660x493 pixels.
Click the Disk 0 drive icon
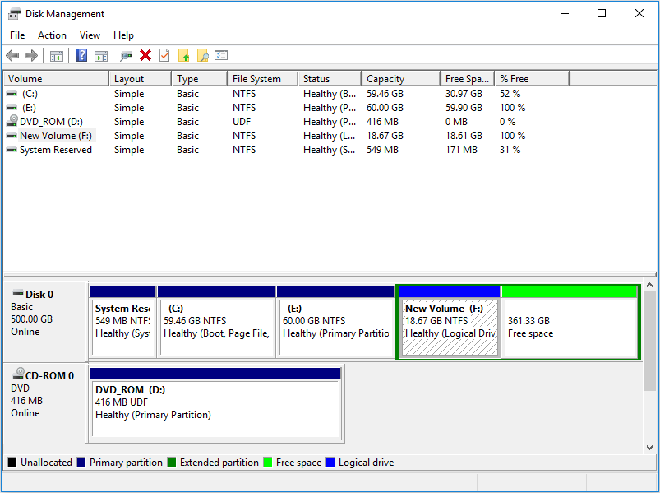(18, 293)
